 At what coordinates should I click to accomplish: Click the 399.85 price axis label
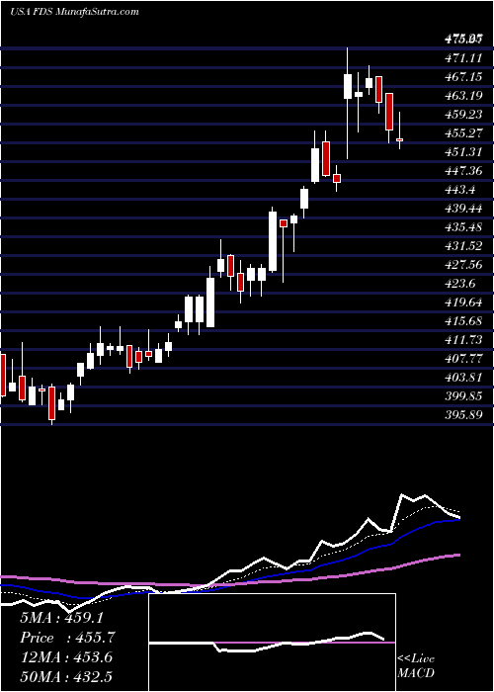[x=462, y=396]
